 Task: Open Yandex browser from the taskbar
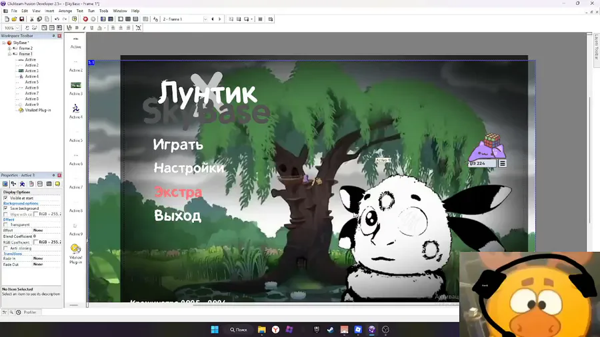click(x=275, y=330)
